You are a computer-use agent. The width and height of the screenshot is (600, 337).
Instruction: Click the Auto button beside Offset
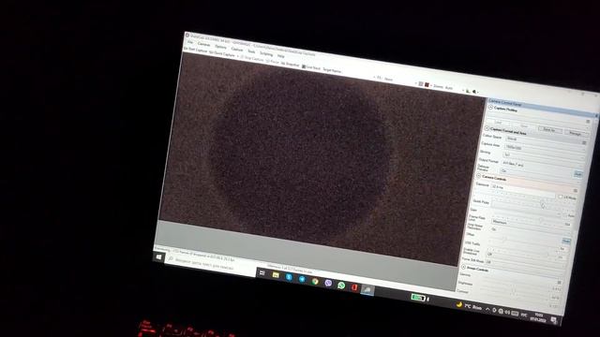(x=566, y=242)
